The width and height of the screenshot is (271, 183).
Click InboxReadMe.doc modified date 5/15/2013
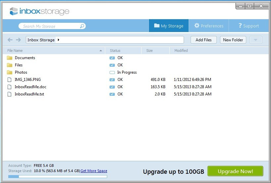pyautogui.click(x=193, y=87)
